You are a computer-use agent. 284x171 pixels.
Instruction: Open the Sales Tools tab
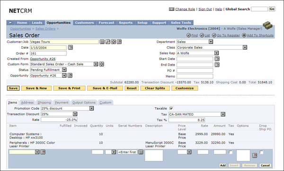(181, 23)
